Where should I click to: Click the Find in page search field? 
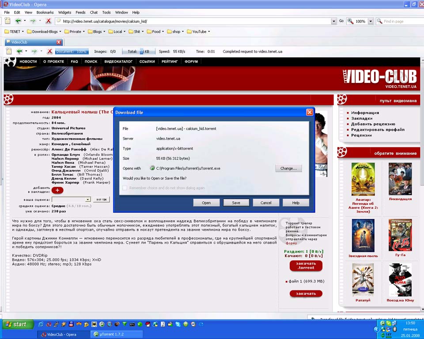(400, 21)
